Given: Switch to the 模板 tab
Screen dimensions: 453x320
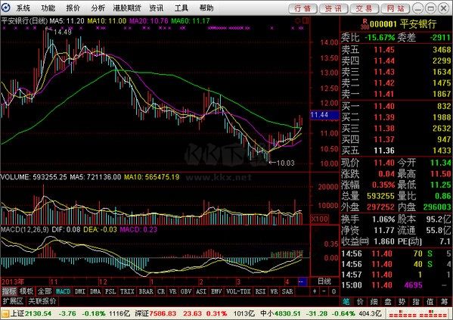Looking at the screenshot, I should [26, 291].
